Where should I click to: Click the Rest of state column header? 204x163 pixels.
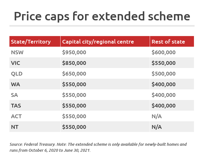(168, 42)
